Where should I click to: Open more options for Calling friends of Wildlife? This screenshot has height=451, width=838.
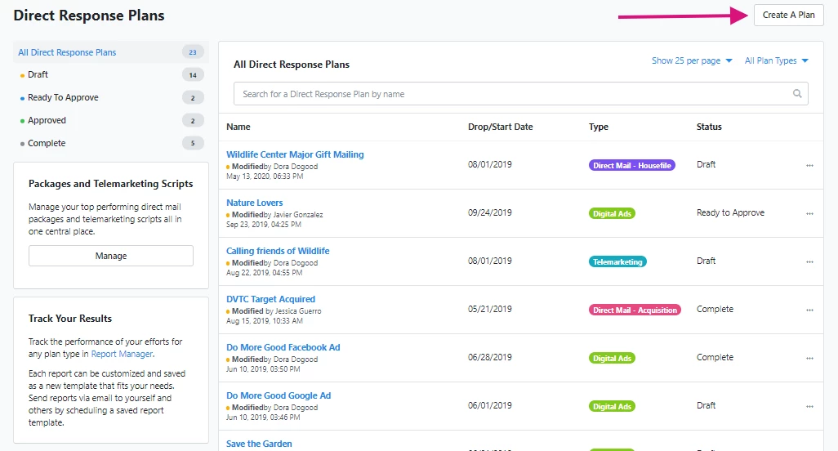pyautogui.click(x=809, y=261)
